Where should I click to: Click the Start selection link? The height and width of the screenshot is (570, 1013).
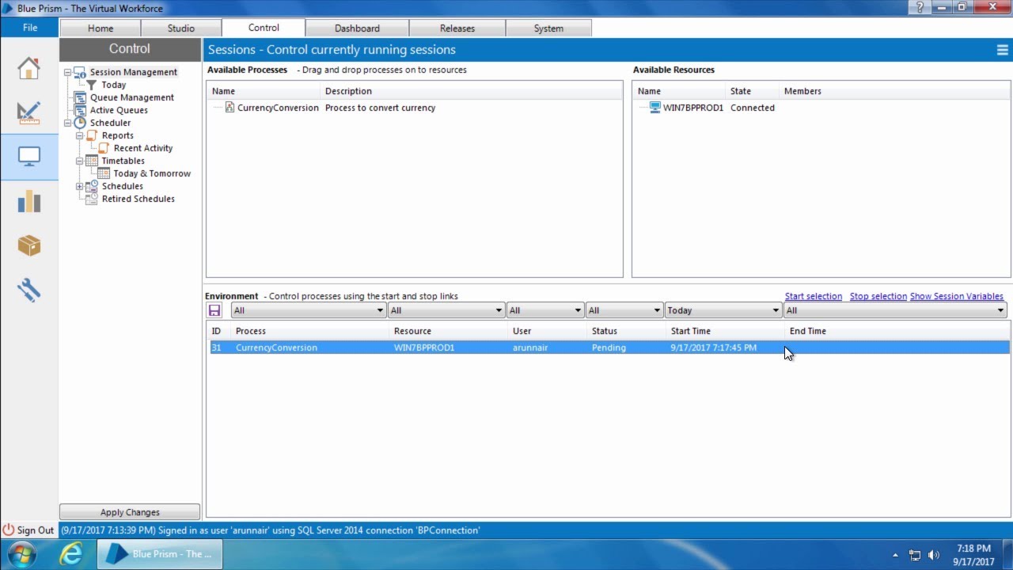[x=814, y=296]
